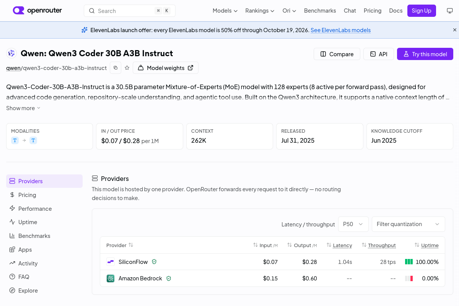This screenshot has height=306, width=459.
Task: Select Apps in the sidebar
Action: click(x=44, y=249)
